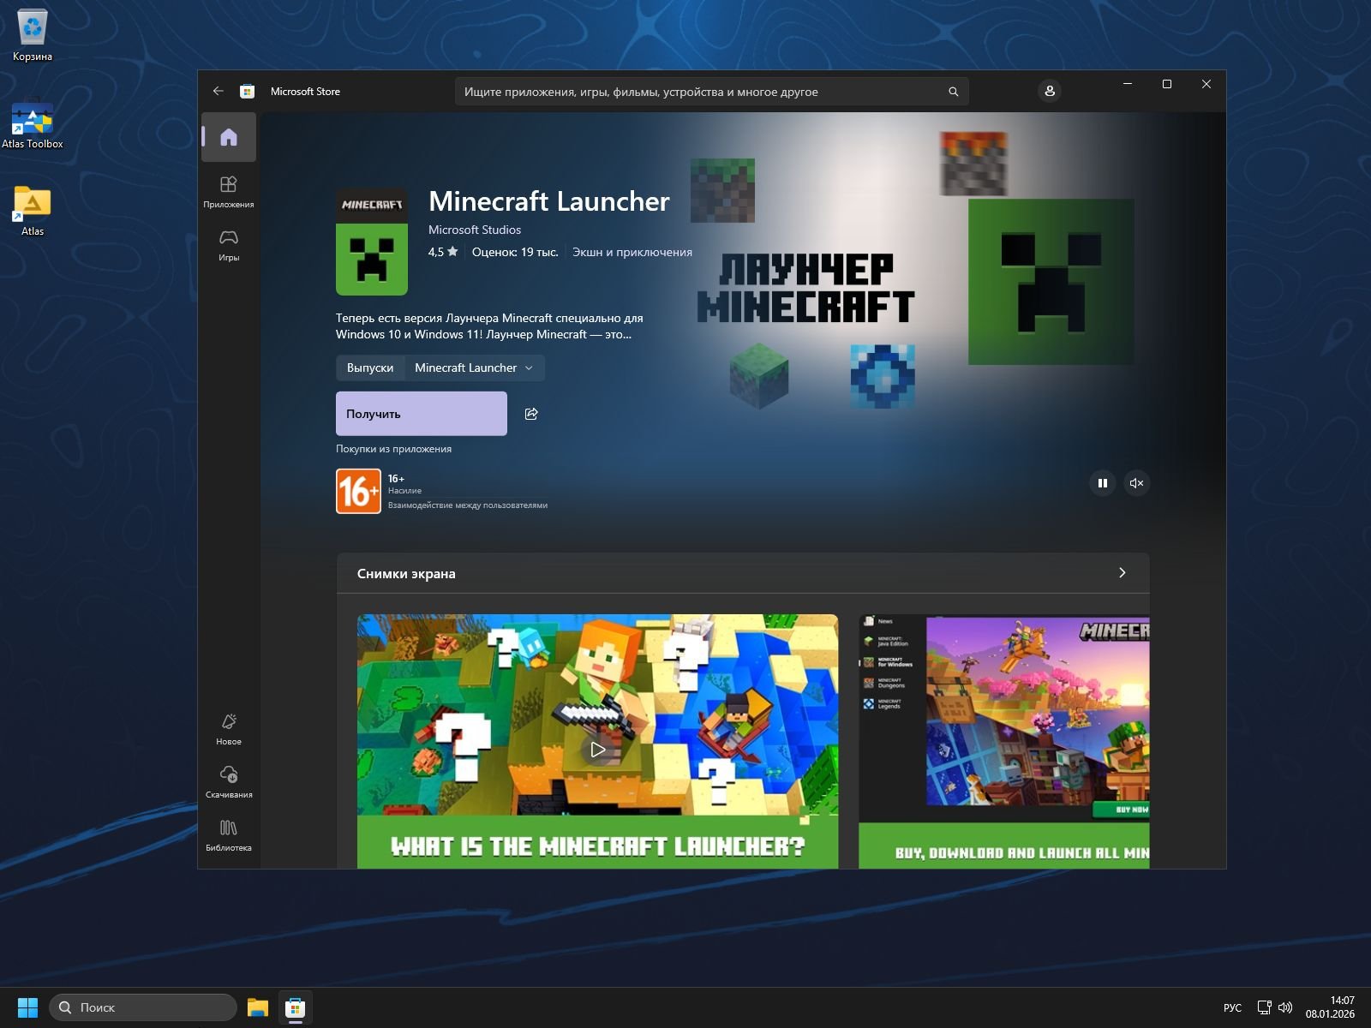Open Windows Start menu on taskbar
The height and width of the screenshot is (1028, 1371).
click(x=28, y=1007)
